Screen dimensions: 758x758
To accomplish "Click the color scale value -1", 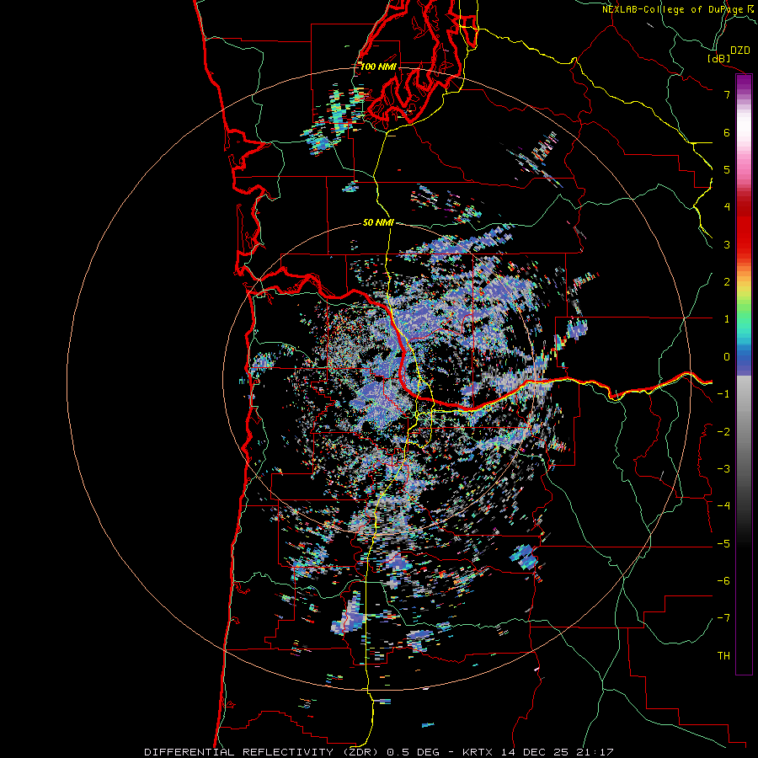I will pyautogui.click(x=723, y=394).
